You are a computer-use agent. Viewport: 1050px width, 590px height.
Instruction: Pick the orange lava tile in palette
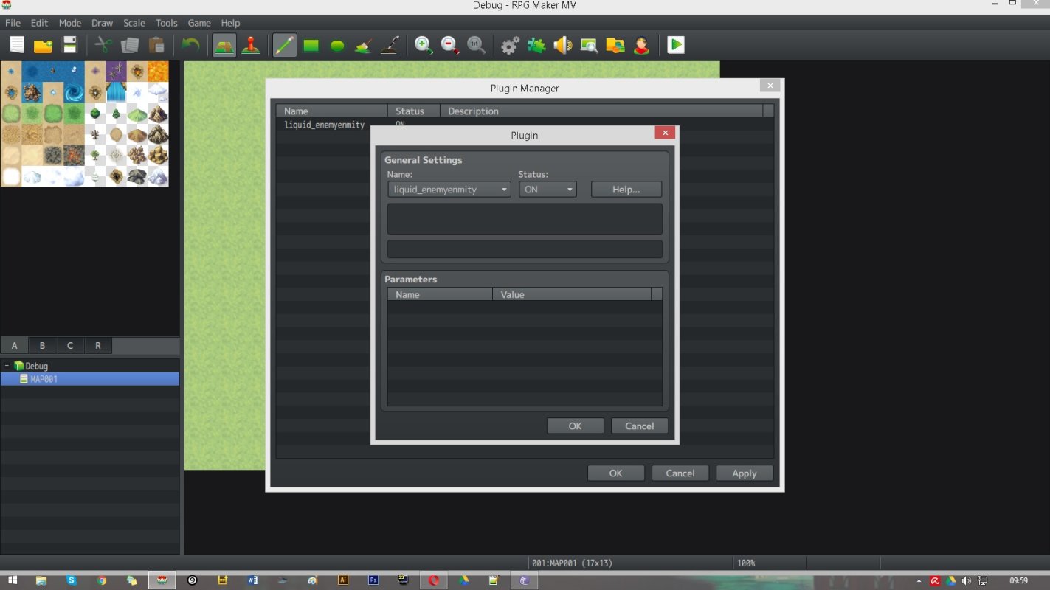[158, 72]
